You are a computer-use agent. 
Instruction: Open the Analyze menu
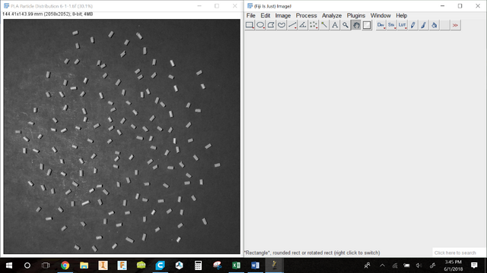[x=332, y=15]
